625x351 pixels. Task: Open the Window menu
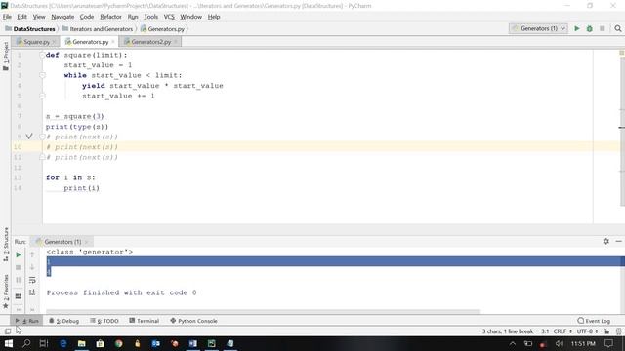point(191,17)
